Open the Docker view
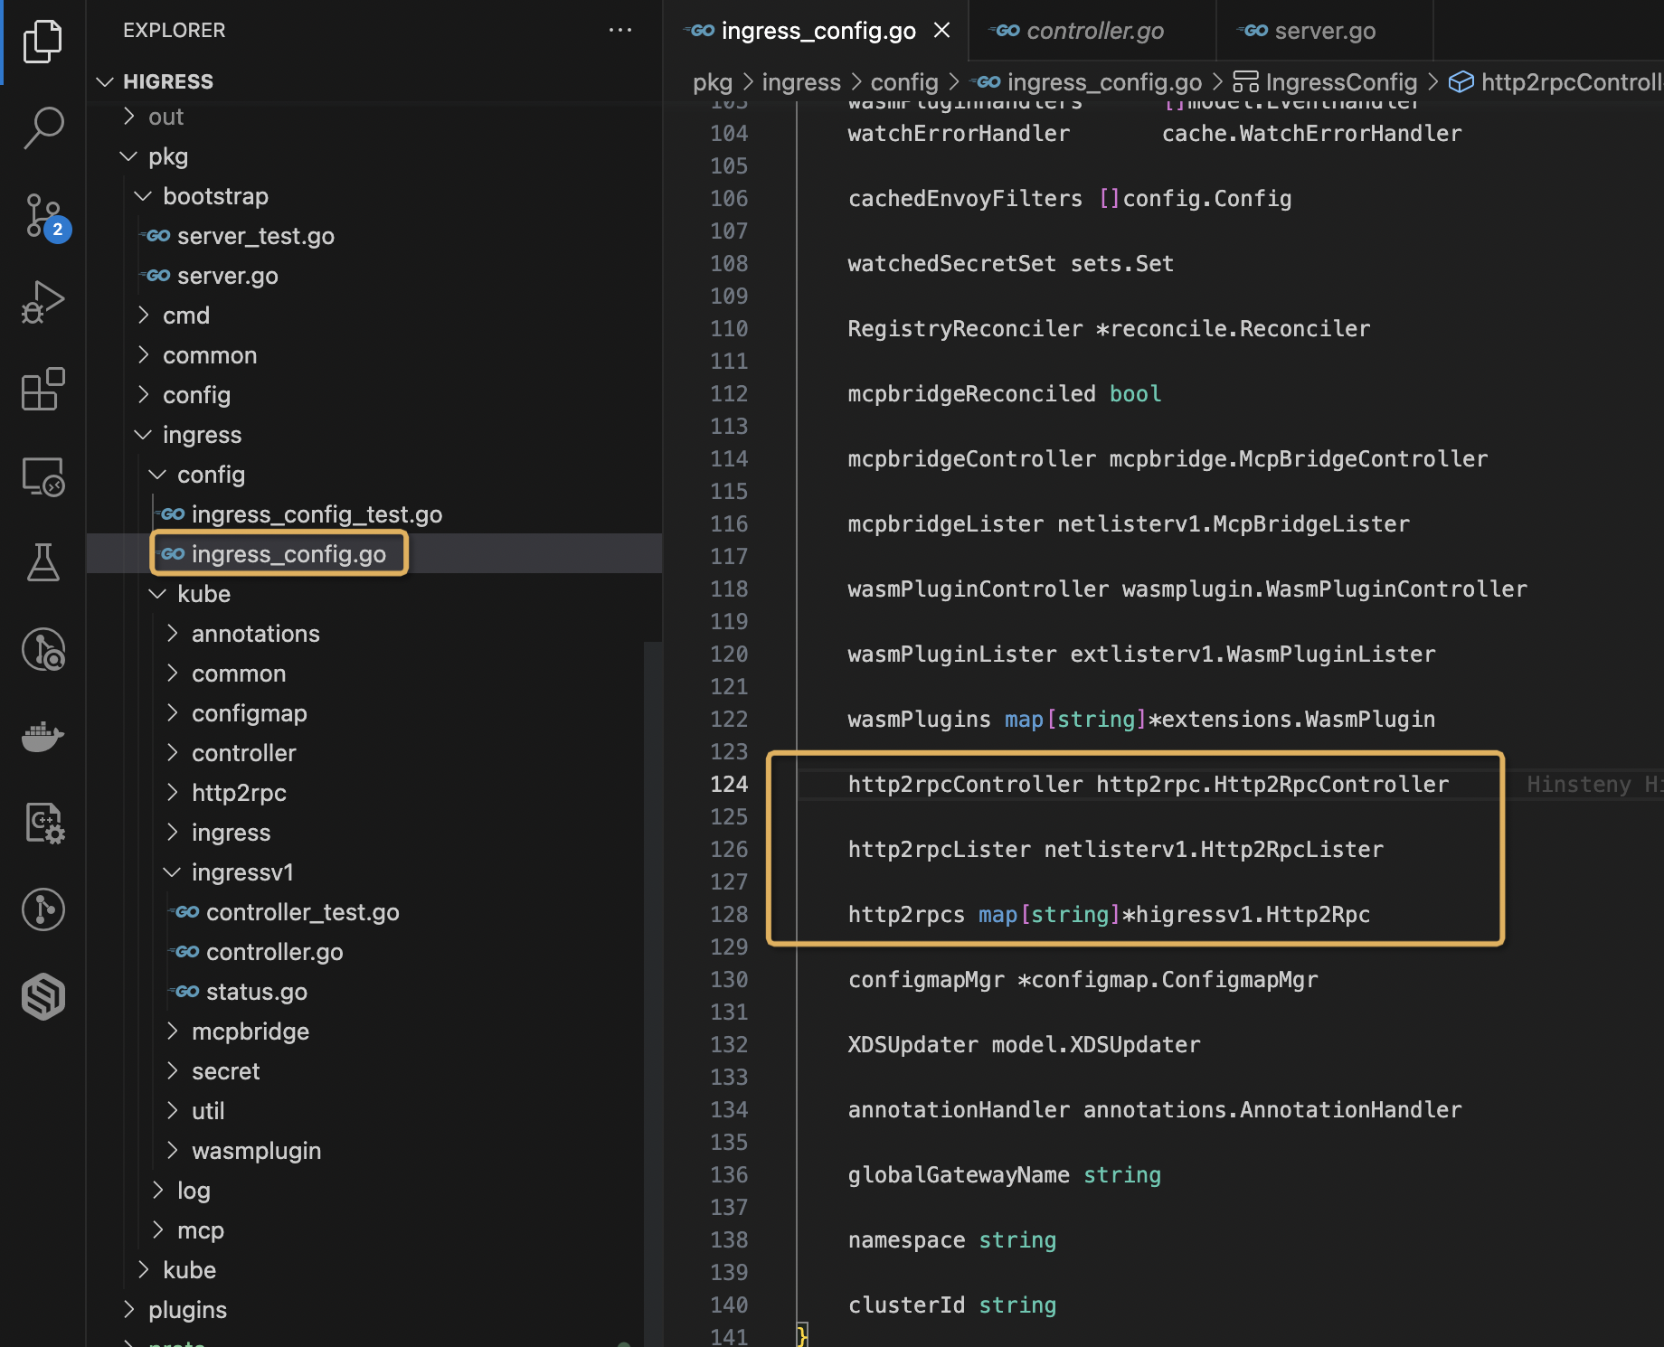The height and width of the screenshot is (1347, 1664). [43, 736]
